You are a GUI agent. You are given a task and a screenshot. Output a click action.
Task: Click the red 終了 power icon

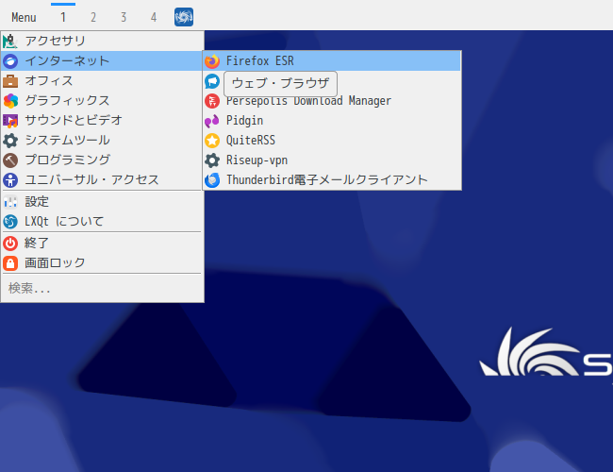point(10,244)
